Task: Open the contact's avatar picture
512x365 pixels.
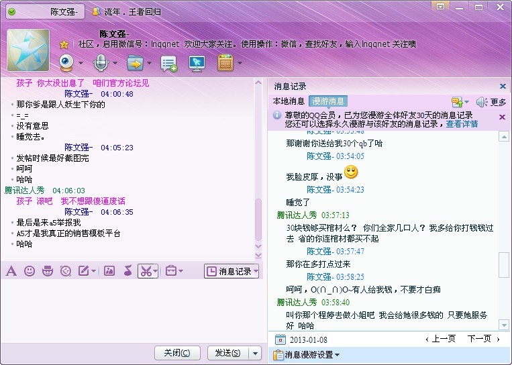Action: pos(28,50)
